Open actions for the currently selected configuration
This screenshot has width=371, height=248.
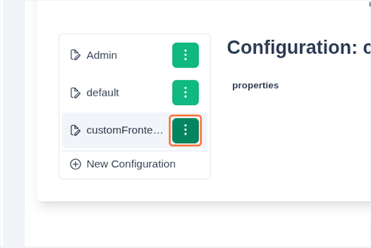[x=185, y=130]
